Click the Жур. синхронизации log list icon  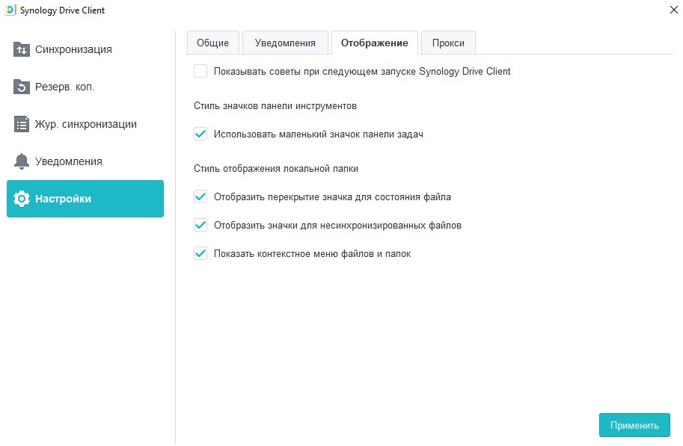click(x=22, y=124)
